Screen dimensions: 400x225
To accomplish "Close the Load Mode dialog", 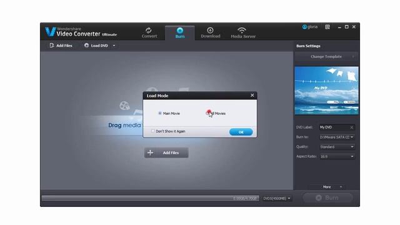I will coord(252,95).
